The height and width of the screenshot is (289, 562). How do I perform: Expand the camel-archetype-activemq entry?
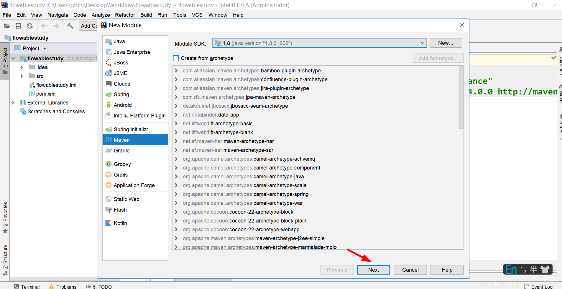[176, 159]
